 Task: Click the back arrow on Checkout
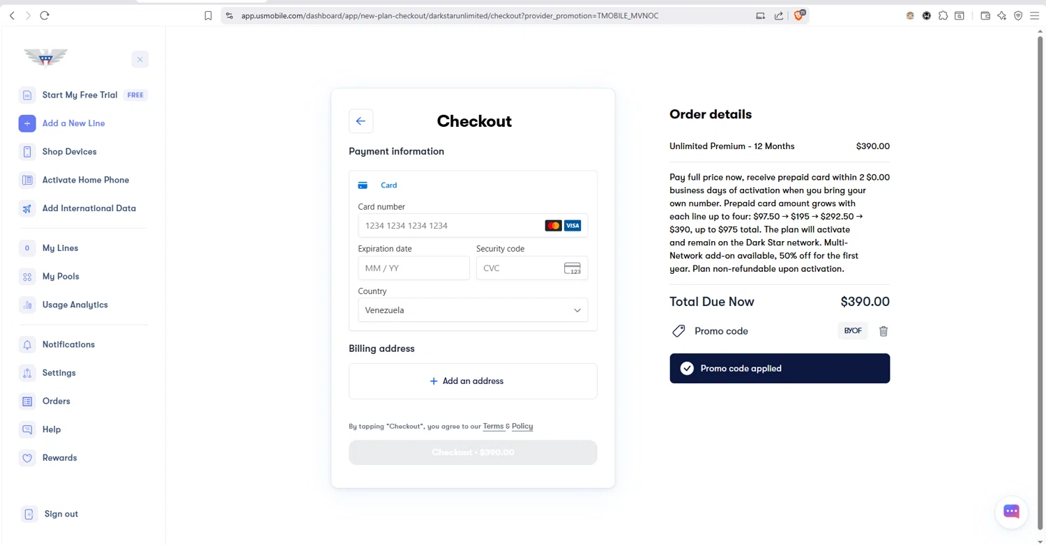click(x=361, y=121)
